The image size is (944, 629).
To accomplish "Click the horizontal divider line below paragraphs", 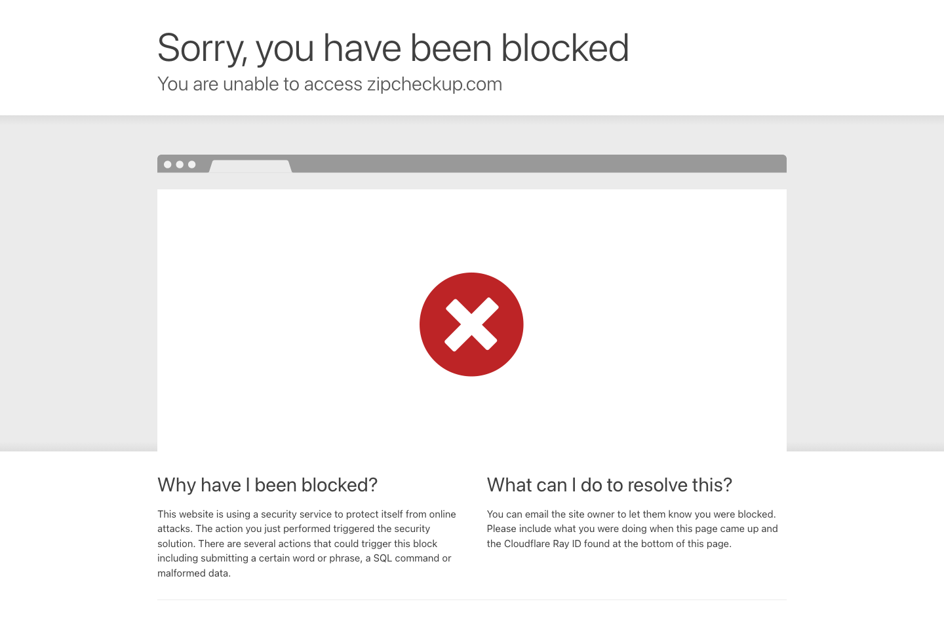I will point(472,600).
